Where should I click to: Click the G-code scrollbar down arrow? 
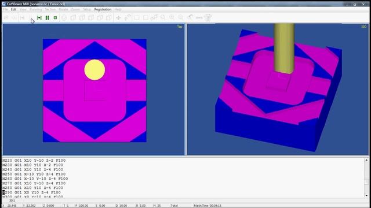tap(366, 195)
